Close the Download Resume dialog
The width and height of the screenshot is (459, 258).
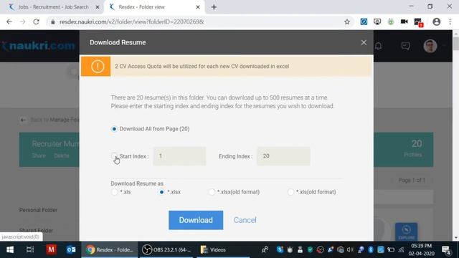coord(364,43)
